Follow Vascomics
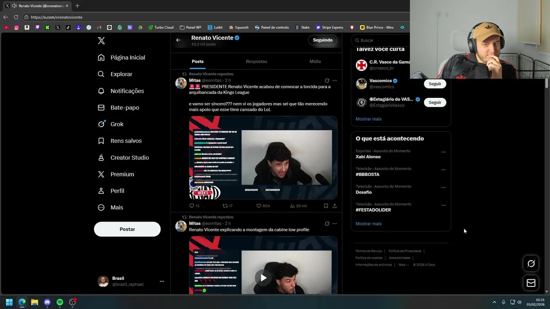Viewport: 550px width, 309px height. (x=435, y=84)
